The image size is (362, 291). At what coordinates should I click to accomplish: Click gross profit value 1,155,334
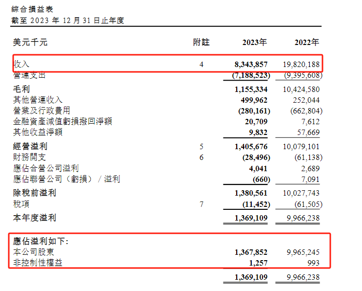tap(251, 90)
